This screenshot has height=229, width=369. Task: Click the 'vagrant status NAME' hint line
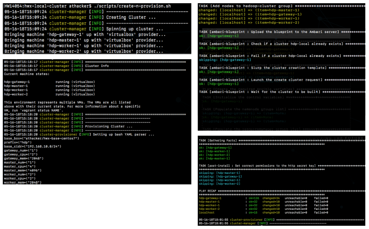coord(34,111)
